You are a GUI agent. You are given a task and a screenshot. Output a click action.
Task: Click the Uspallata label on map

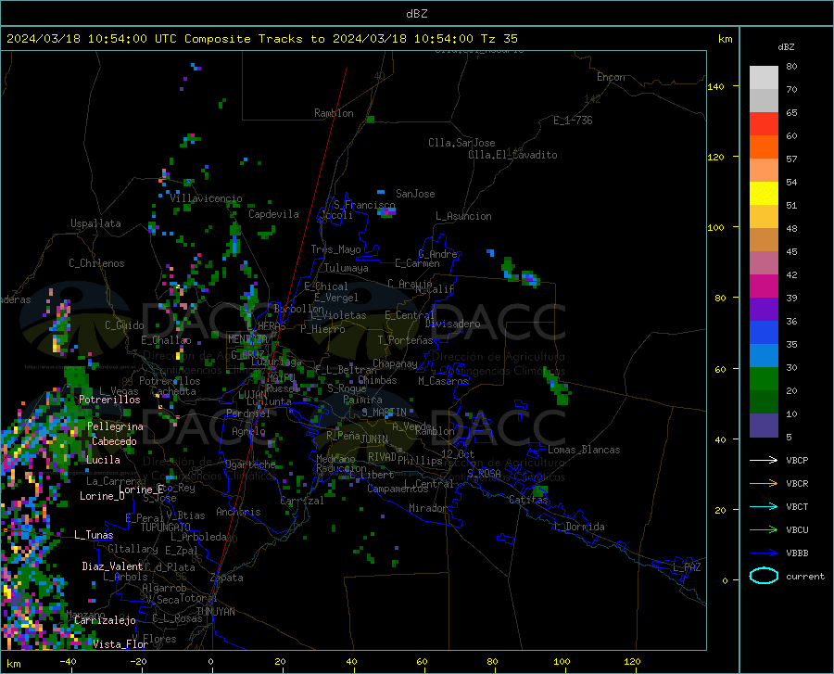95,223
